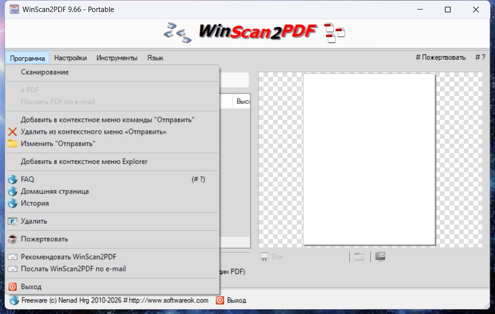Click the monitor grid icon below the preview
This screenshot has width=495, height=314.
(381, 256)
